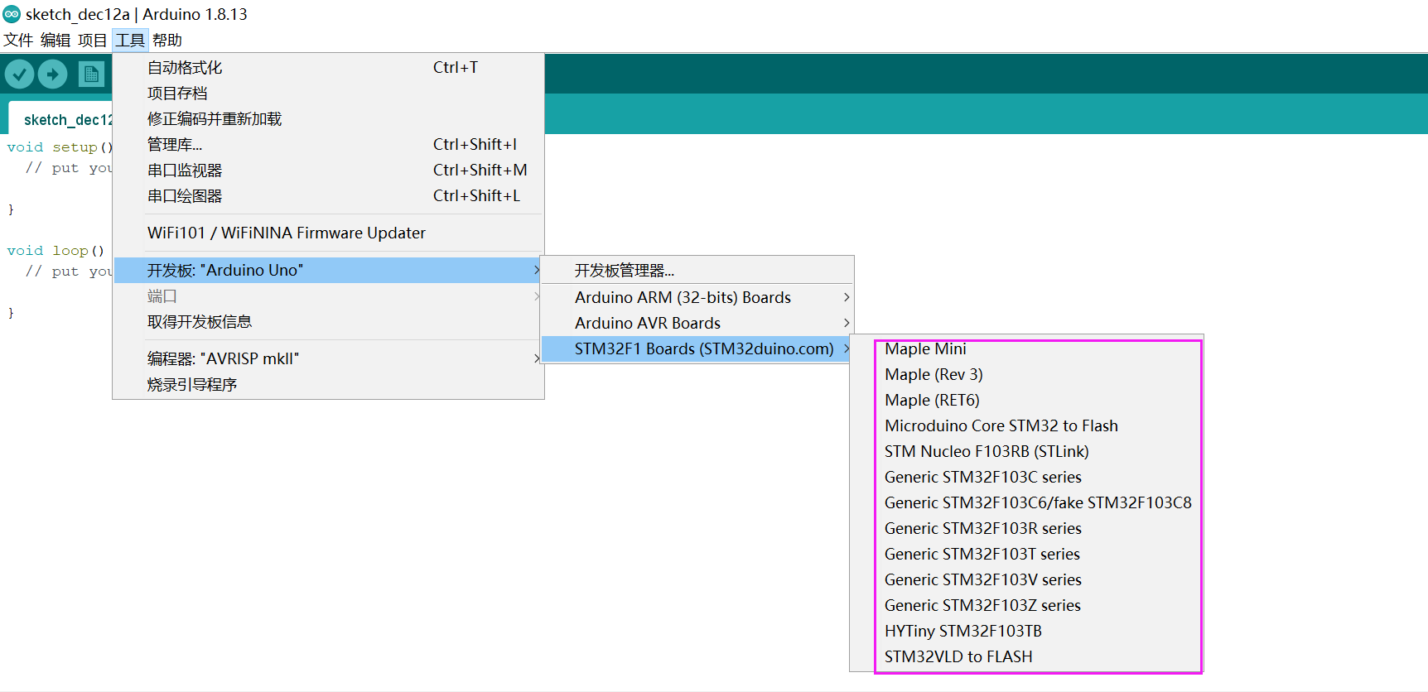Open the 文件 menu
This screenshot has width=1428, height=692.
(18, 40)
